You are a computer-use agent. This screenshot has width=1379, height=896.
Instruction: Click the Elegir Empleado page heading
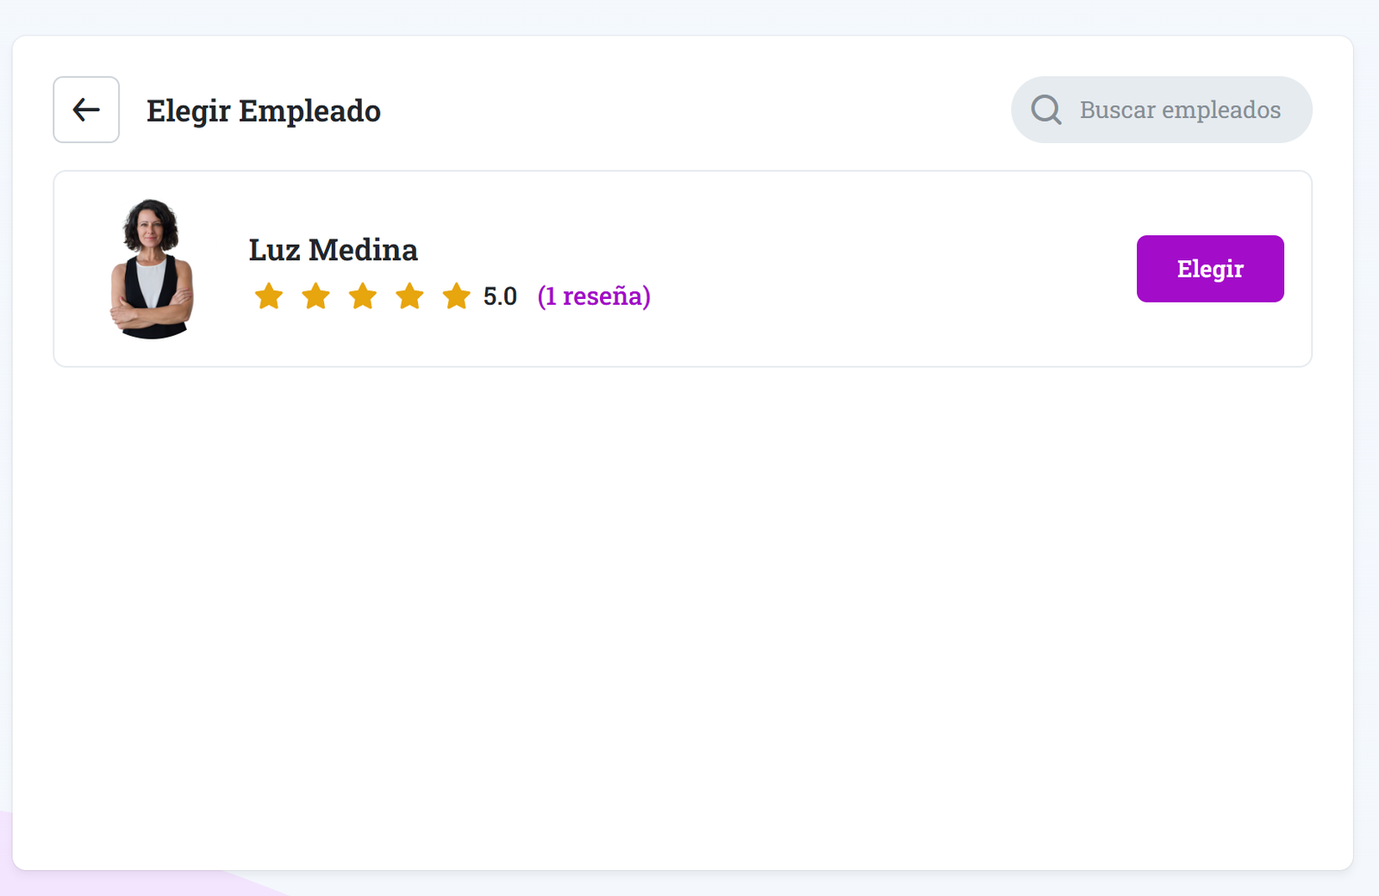[x=263, y=110]
